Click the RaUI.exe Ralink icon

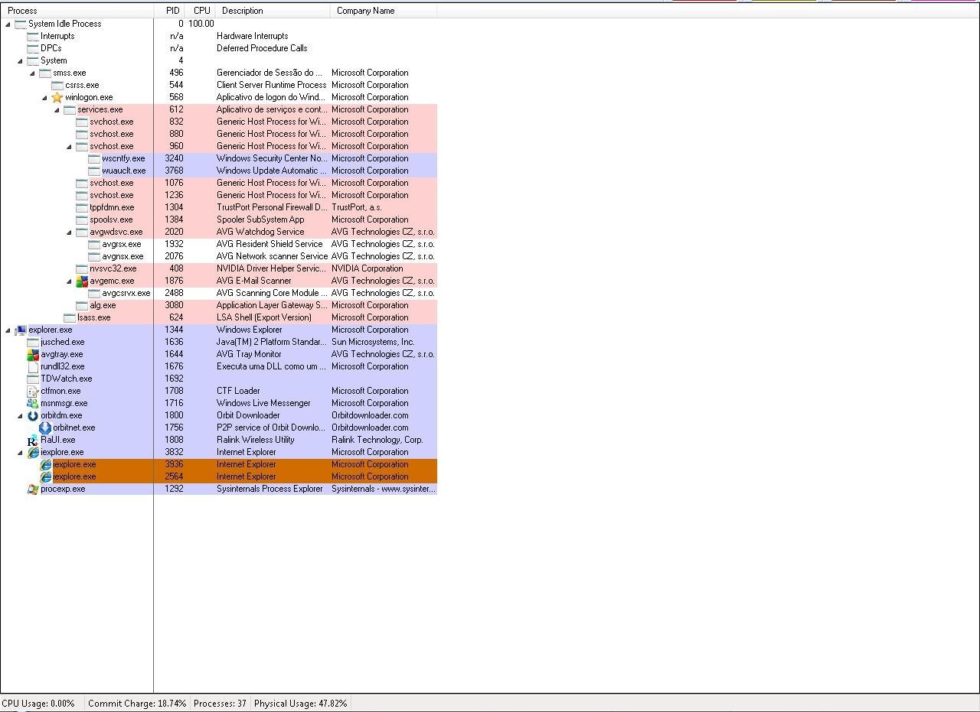33,440
